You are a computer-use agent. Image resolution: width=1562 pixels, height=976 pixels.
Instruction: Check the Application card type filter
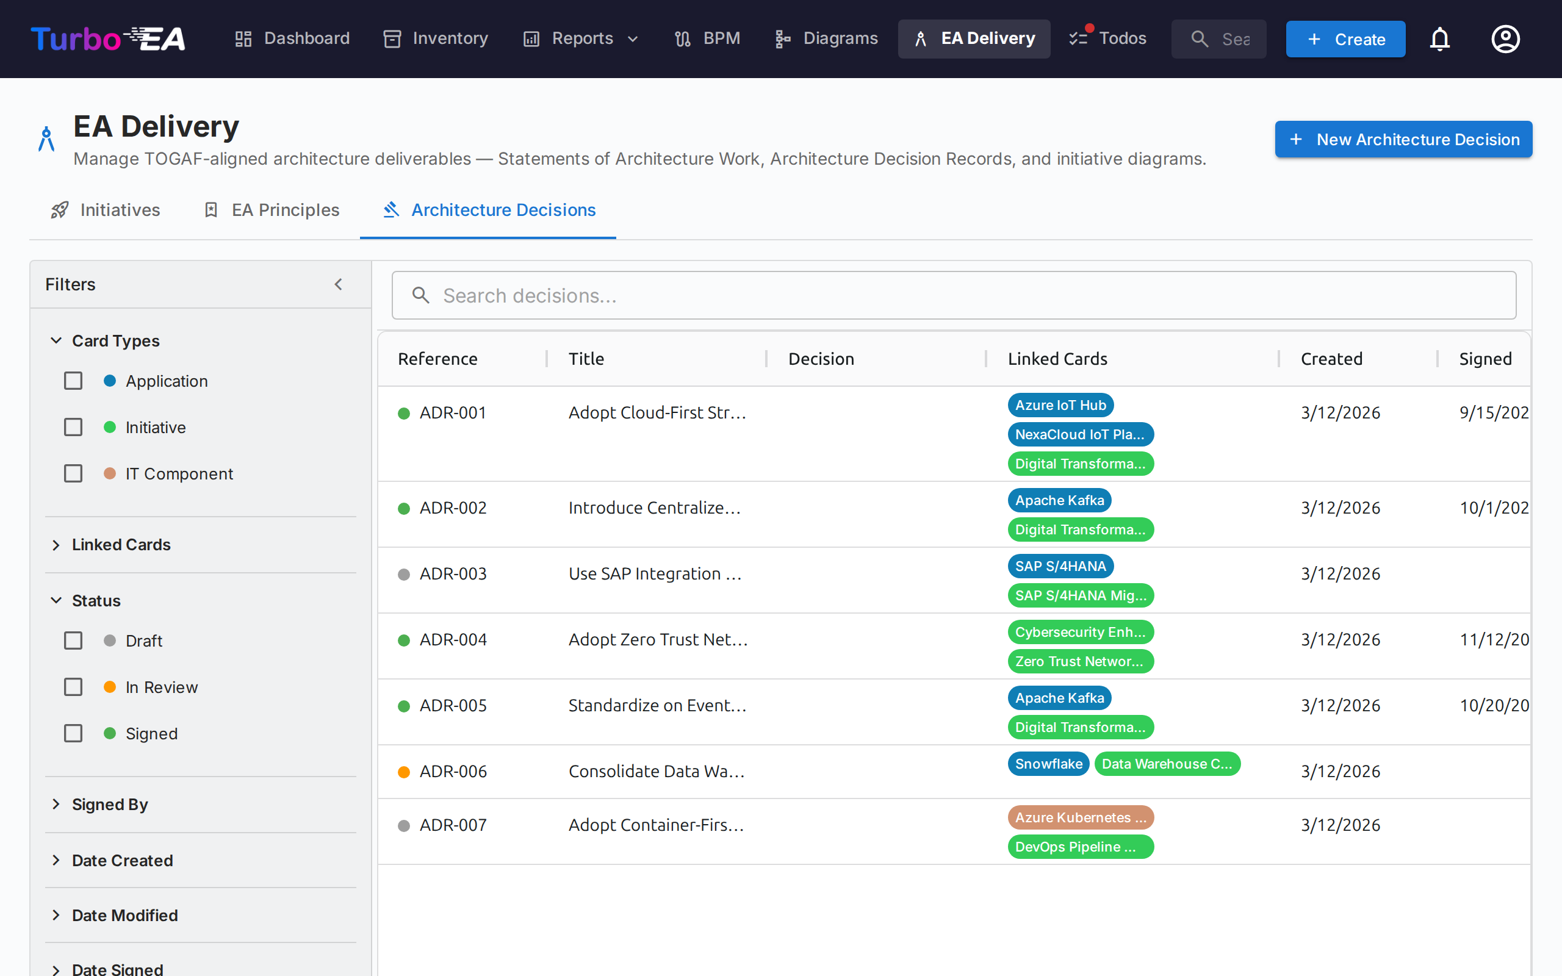click(x=74, y=381)
